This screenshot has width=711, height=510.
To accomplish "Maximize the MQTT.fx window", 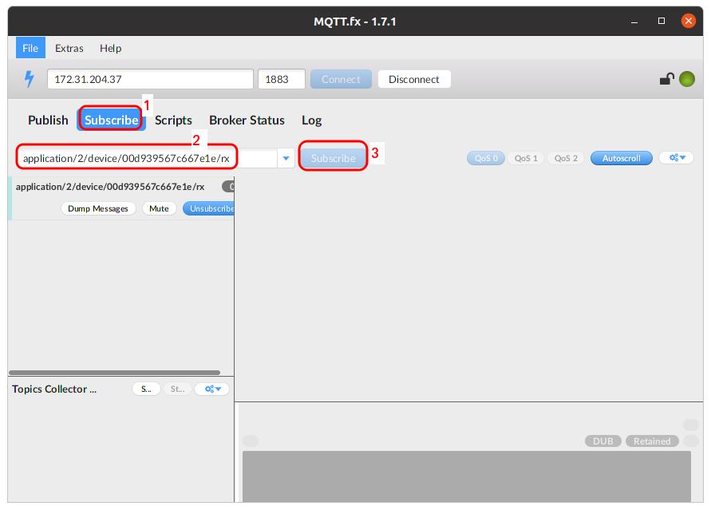I will [x=662, y=21].
